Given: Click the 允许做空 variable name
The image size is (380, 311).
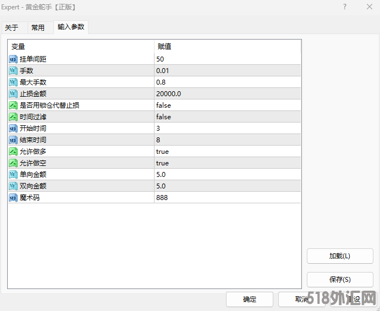Looking at the screenshot, I should click(x=33, y=163).
